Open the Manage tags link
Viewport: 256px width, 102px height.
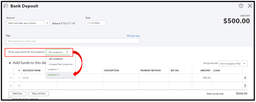pos(133,36)
